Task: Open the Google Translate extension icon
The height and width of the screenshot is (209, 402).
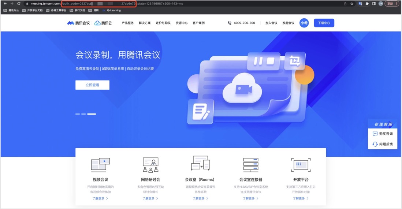Action: coord(360,4)
